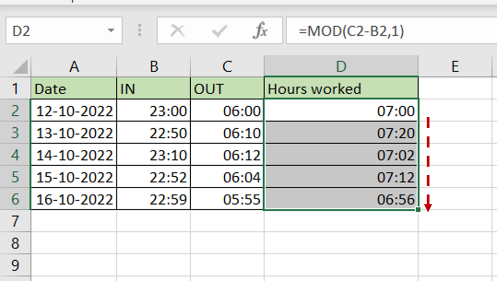Image resolution: width=497 pixels, height=281 pixels.
Task: Click the formula bar with =MOD(C2-B2,1)
Action: tap(388, 32)
